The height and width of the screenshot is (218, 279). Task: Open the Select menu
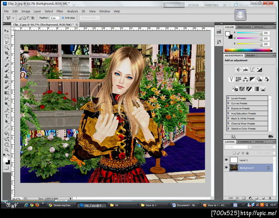pyautogui.click(x=49, y=11)
